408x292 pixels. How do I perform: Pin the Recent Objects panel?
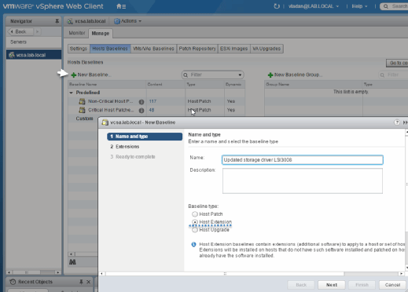81,282
